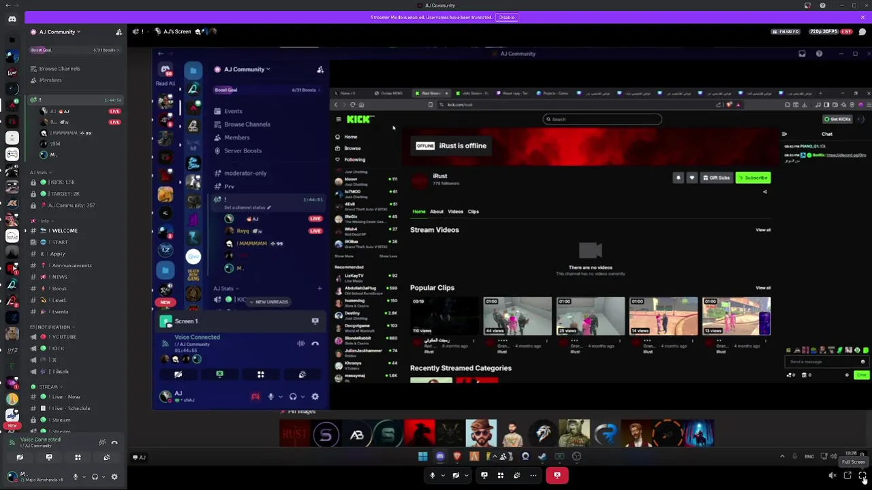This screenshot has width=872, height=490.
Task: Collapse the STREAM category
Action: (x=46, y=387)
